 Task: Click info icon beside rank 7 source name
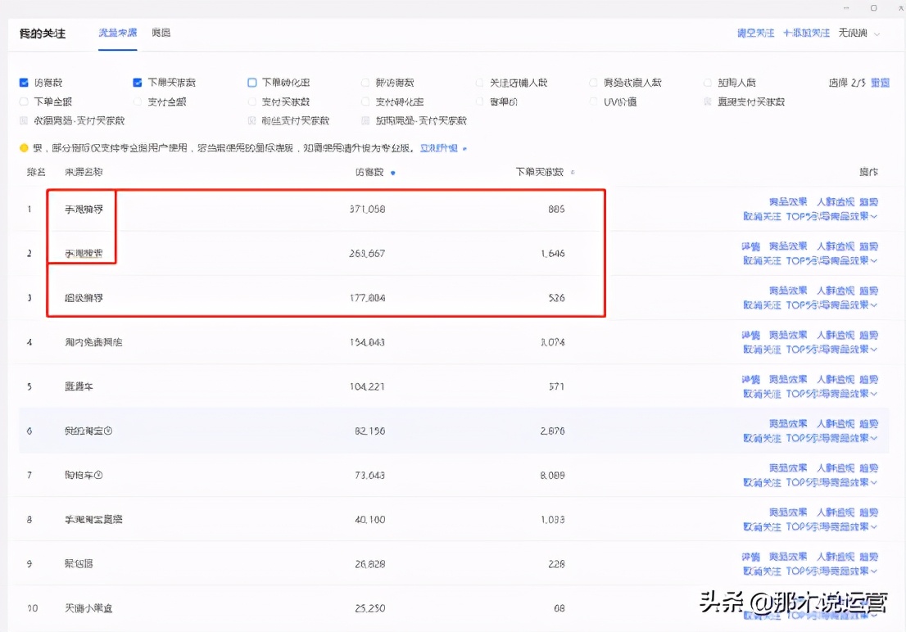(98, 475)
